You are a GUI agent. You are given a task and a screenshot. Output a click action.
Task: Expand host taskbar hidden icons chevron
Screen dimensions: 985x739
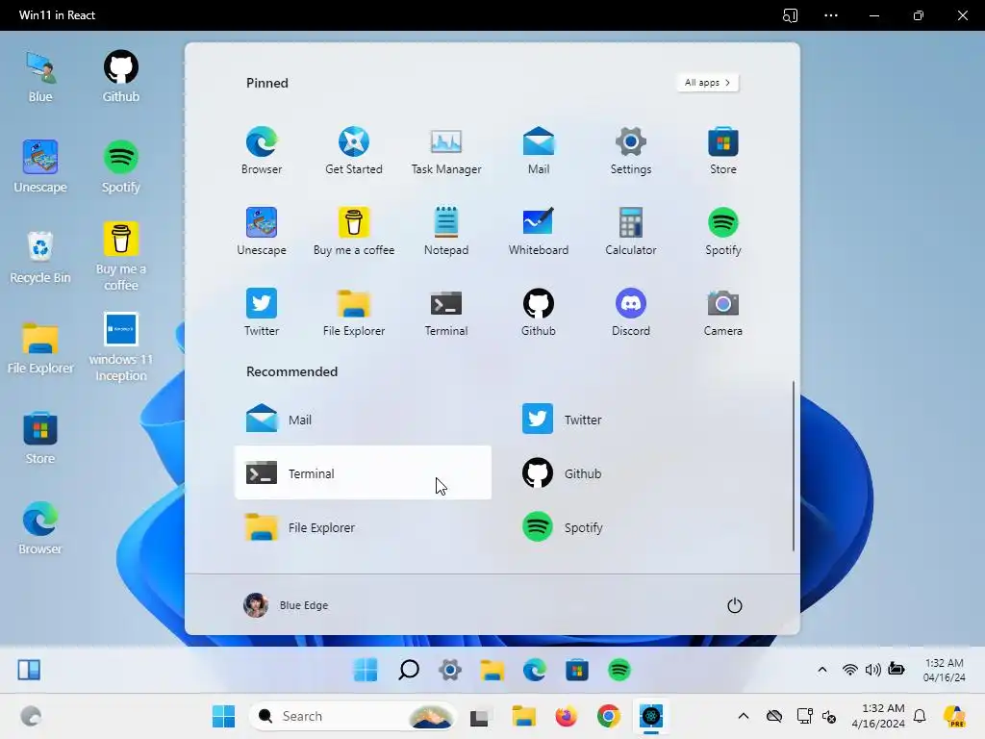pyautogui.click(x=744, y=716)
